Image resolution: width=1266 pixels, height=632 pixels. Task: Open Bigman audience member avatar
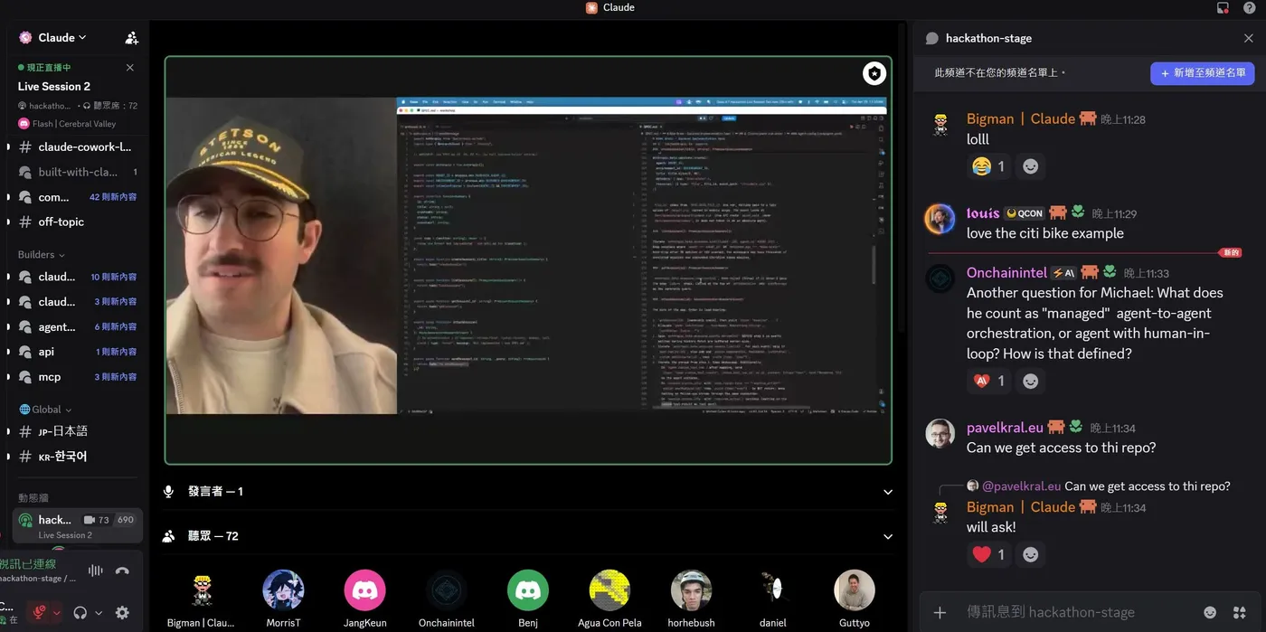pos(202,590)
